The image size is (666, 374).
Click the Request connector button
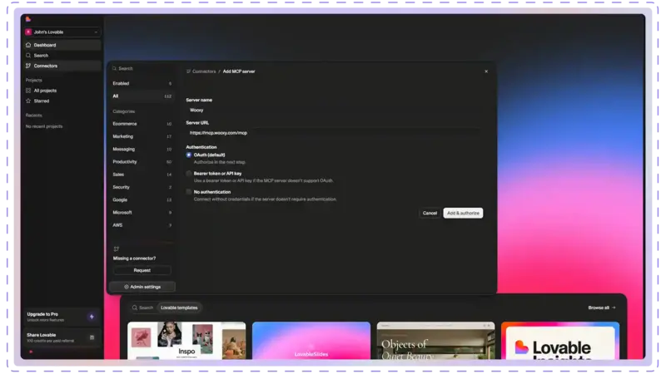tap(142, 271)
